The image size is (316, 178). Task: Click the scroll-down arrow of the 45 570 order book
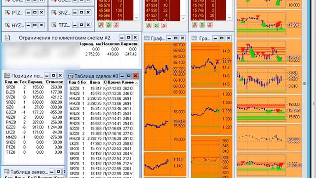(136, 18)
